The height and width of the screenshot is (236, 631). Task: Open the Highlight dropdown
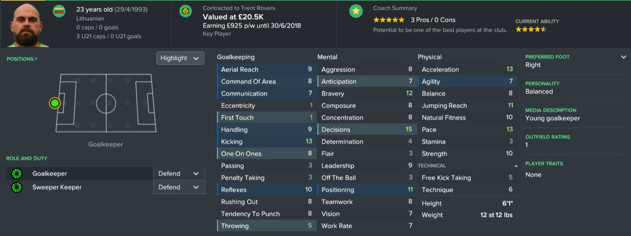tap(180, 58)
